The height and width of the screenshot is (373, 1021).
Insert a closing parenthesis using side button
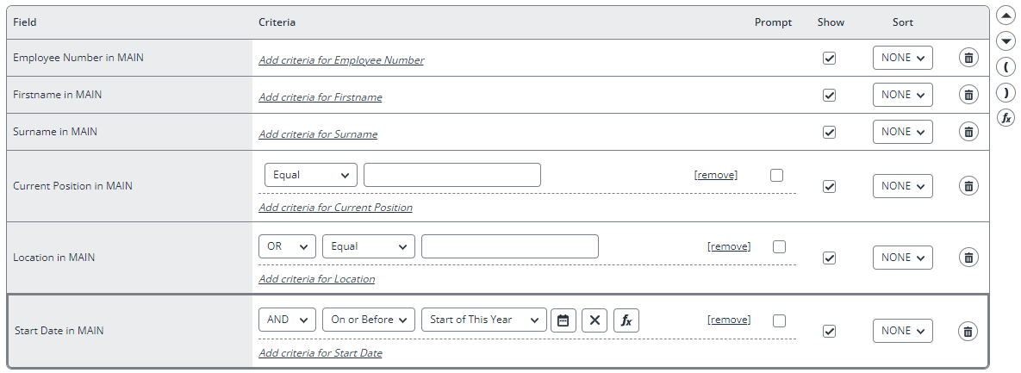pos(1006,92)
